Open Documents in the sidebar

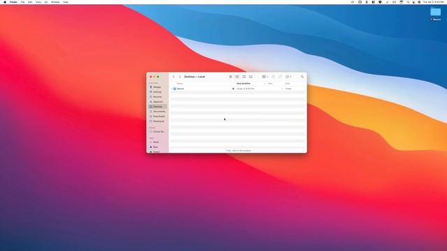tap(157, 112)
